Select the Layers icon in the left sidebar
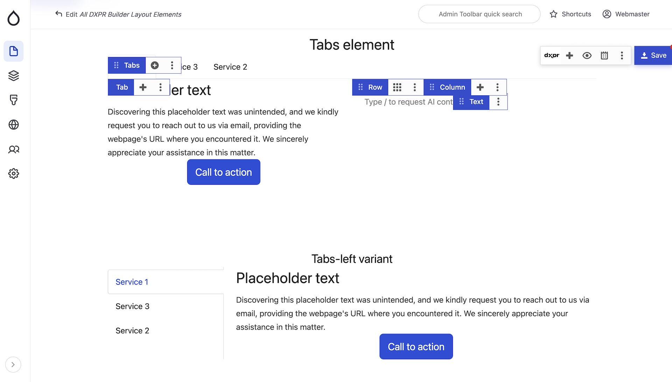The height and width of the screenshot is (382, 672). (x=13, y=76)
